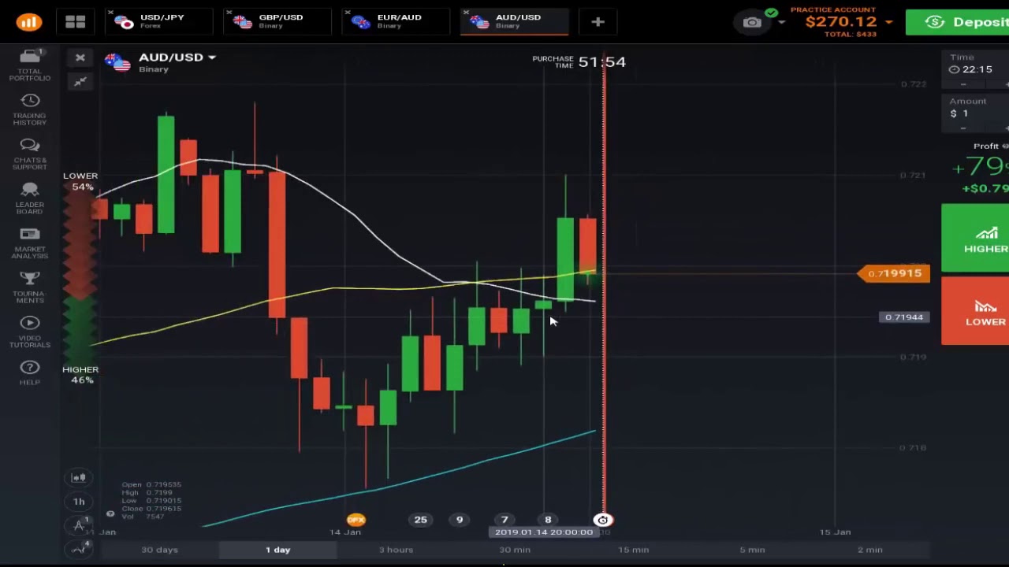This screenshot has height=567, width=1009.
Task: Click the HIGHER 46% sentiment label
Action: pyautogui.click(x=80, y=375)
